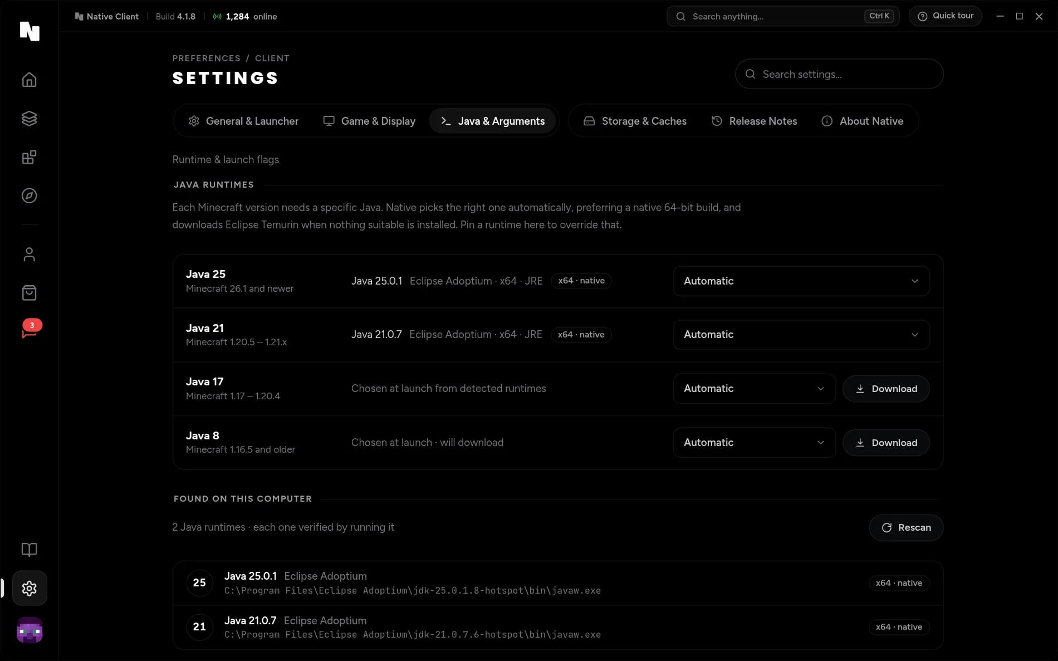
Task: Open Storage & Caches tab
Action: click(634, 121)
